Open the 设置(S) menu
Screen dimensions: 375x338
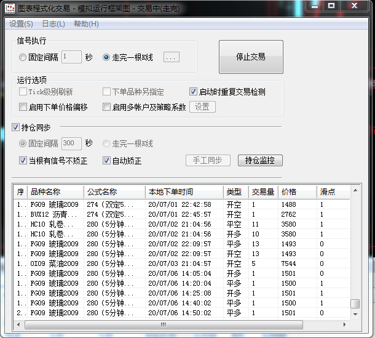22,24
